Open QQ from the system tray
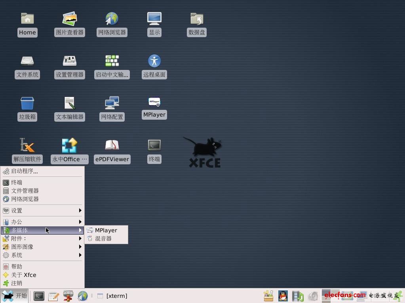This screenshot has height=303, width=405. [x=284, y=295]
